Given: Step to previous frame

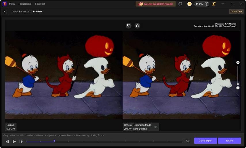Looking at the screenshot, I should [7, 142].
